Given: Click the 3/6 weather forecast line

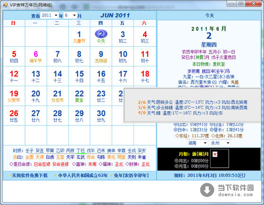Looking at the screenshot, I should click(192, 107).
